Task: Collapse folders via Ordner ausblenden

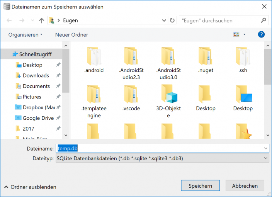Action: coord(30,187)
